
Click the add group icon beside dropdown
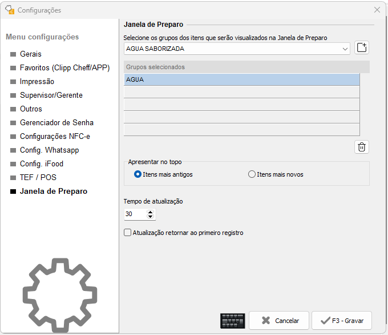[x=361, y=48]
